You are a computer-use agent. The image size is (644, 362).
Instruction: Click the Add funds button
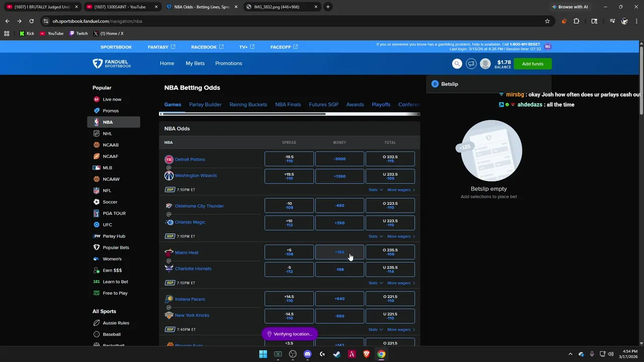click(532, 64)
